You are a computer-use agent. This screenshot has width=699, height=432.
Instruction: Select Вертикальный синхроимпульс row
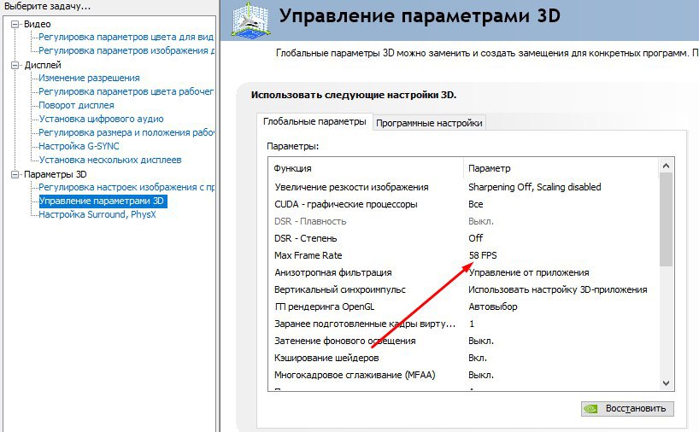[464, 289]
